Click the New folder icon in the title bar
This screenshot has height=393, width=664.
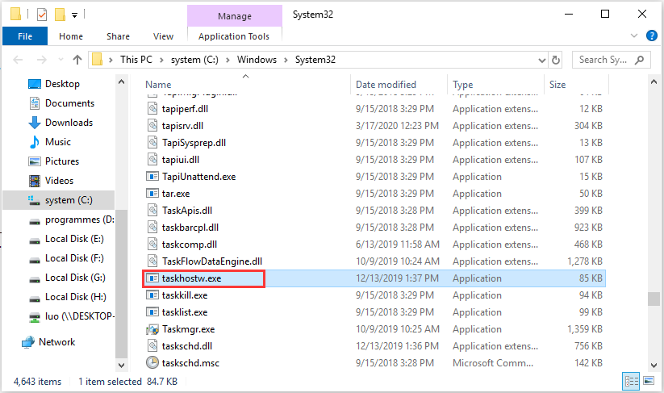60,15
